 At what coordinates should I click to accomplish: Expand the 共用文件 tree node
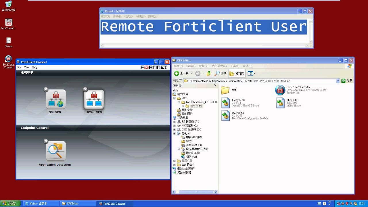174,161
